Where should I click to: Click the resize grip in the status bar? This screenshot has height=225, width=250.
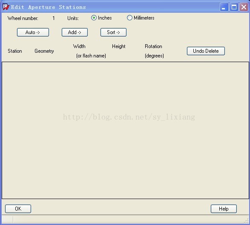(x=247, y=221)
